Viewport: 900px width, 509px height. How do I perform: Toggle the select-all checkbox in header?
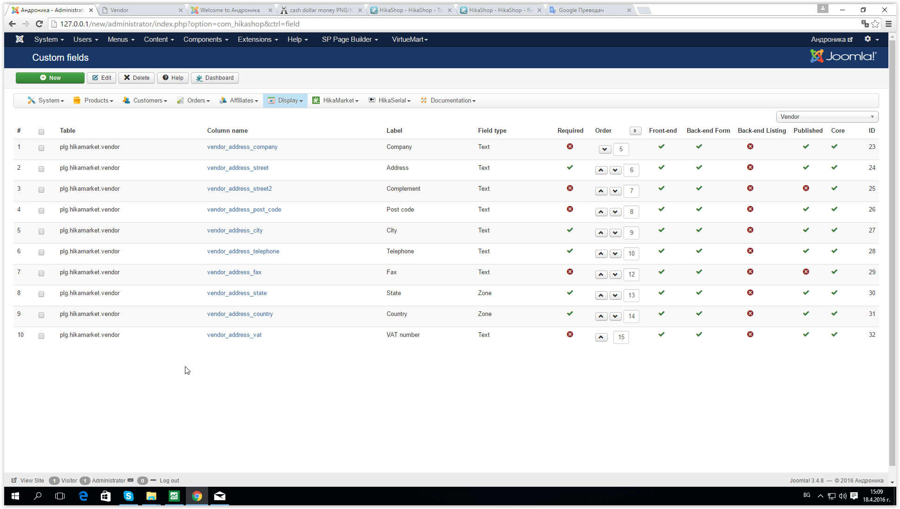pyautogui.click(x=41, y=132)
